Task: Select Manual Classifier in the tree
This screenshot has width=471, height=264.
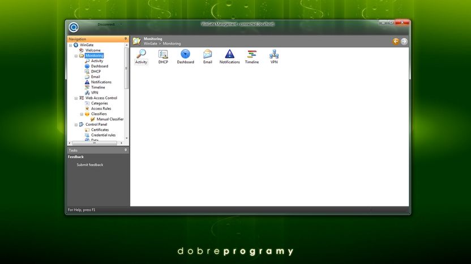Action: [x=110, y=119]
